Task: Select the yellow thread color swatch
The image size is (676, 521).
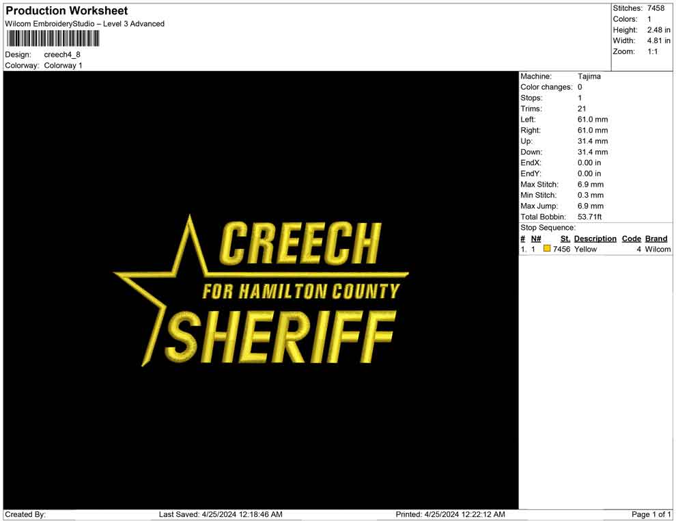Action: click(x=546, y=249)
